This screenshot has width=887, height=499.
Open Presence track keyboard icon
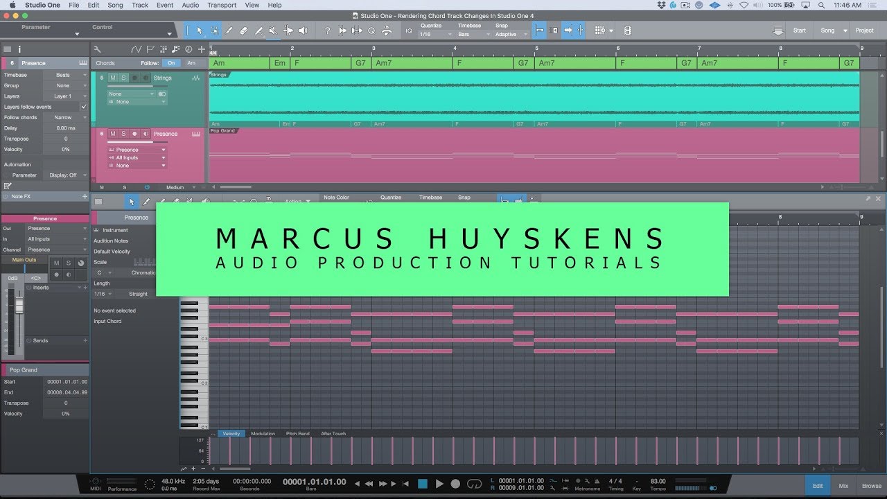pyautogui.click(x=196, y=134)
